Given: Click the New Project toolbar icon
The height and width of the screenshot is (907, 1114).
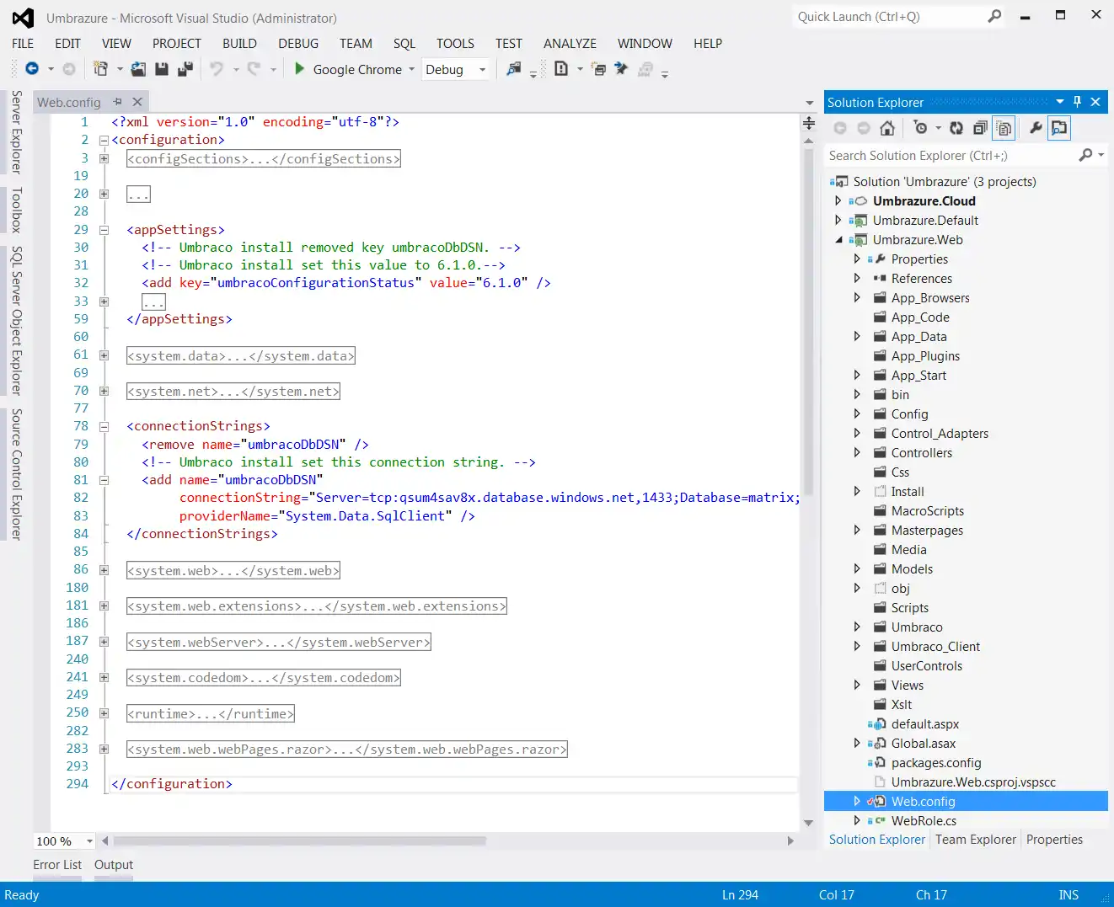Looking at the screenshot, I should pos(100,69).
